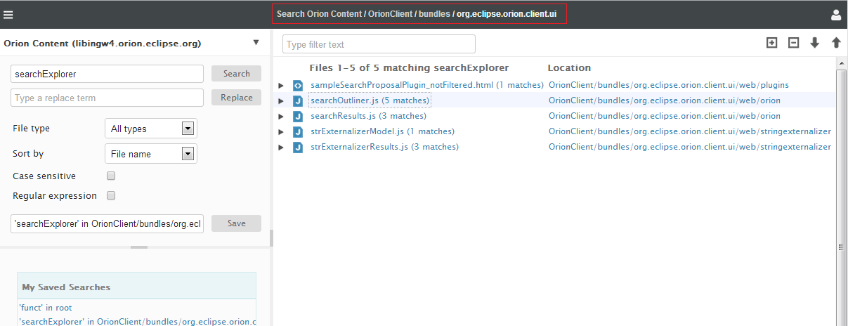The image size is (848, 326).
Task: Open the hamburger navigation menu
Action: [8, 14]
